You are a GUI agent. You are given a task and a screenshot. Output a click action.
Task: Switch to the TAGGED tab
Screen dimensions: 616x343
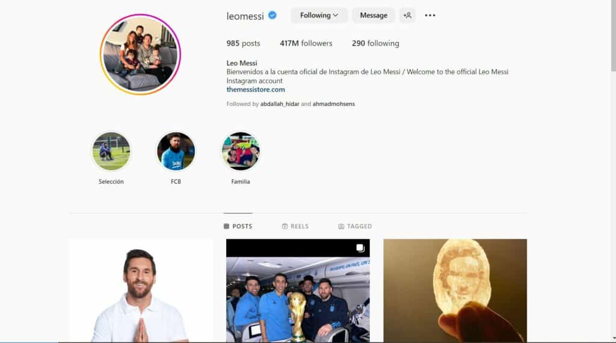click(x=355, y=226)
